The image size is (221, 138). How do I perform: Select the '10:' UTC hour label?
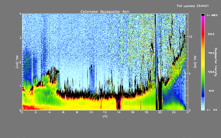pyautogui.click(x=91, y=112)
